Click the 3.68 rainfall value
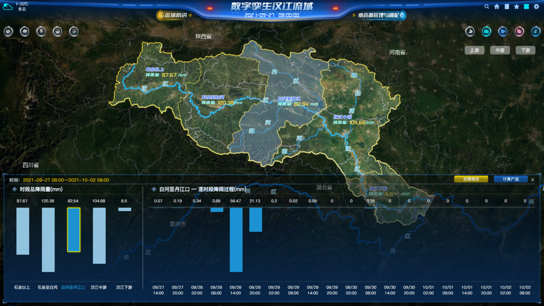544x306 pixels. [x=216, y=201]
